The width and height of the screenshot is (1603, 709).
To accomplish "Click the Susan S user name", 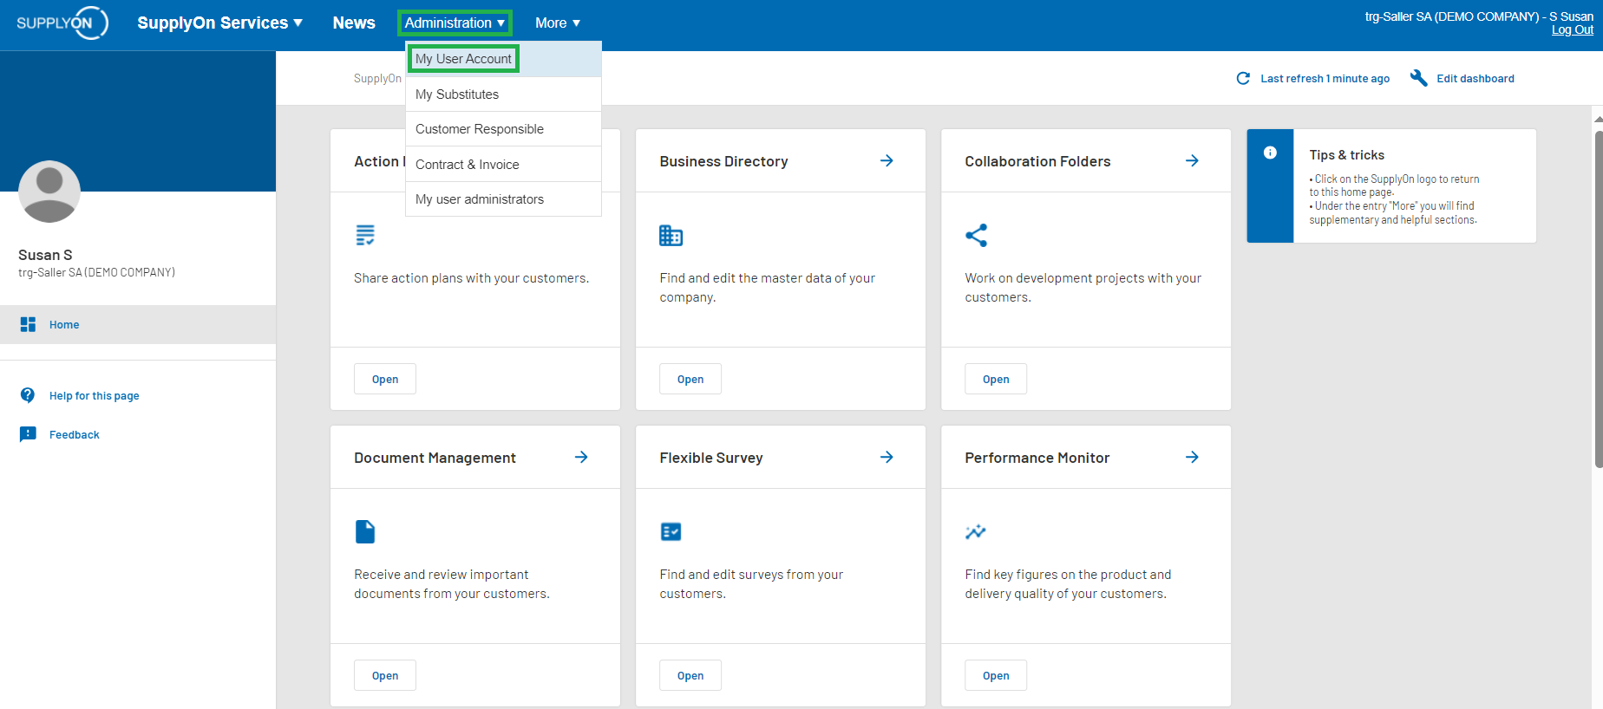I will point(45,255).
